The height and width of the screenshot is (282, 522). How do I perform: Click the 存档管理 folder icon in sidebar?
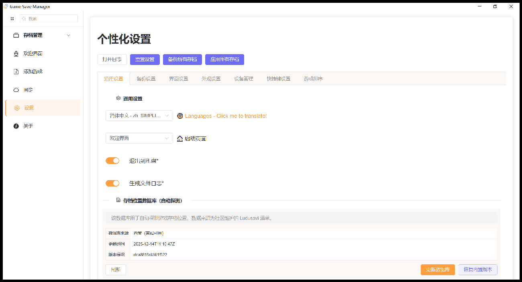(x=16, y=35)
